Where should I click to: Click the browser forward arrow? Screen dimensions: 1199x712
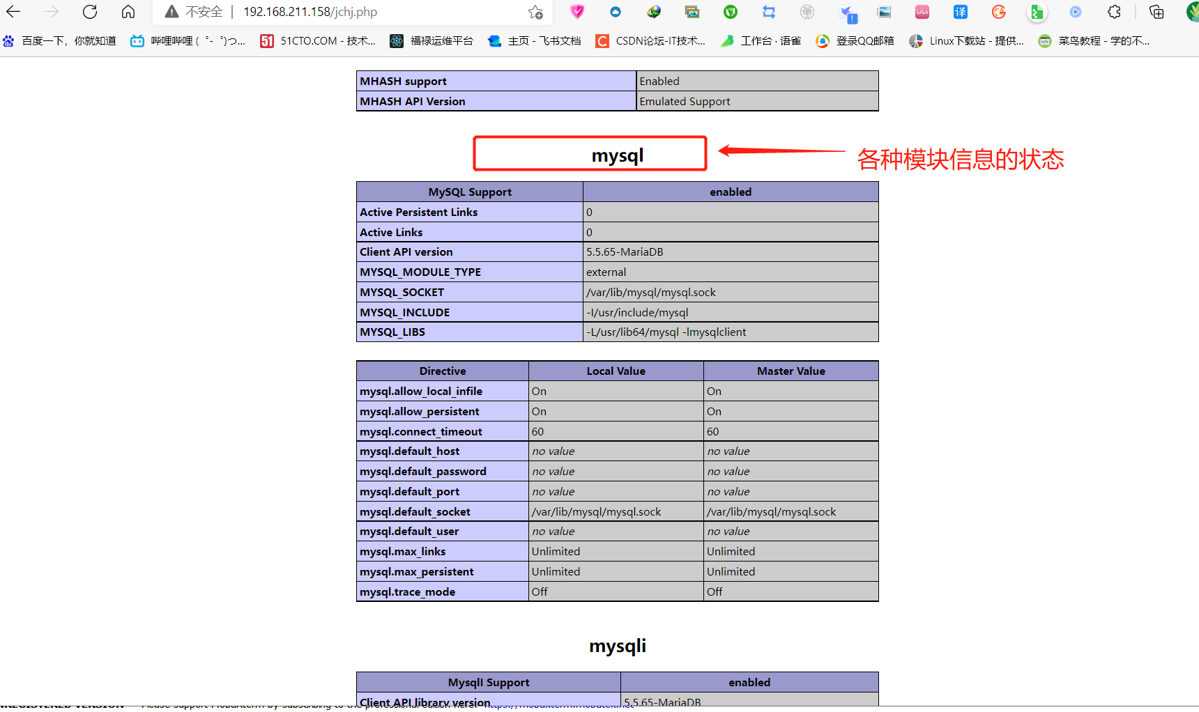[52, 12]
